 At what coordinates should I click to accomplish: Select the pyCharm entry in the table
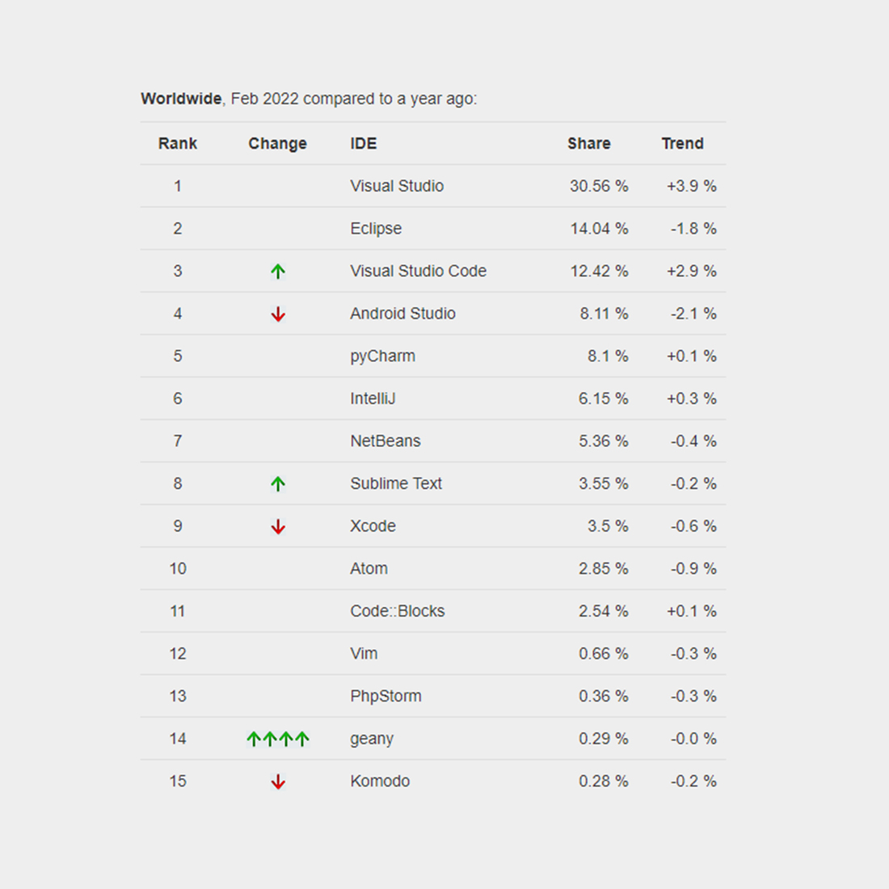[x=383, y=356]
